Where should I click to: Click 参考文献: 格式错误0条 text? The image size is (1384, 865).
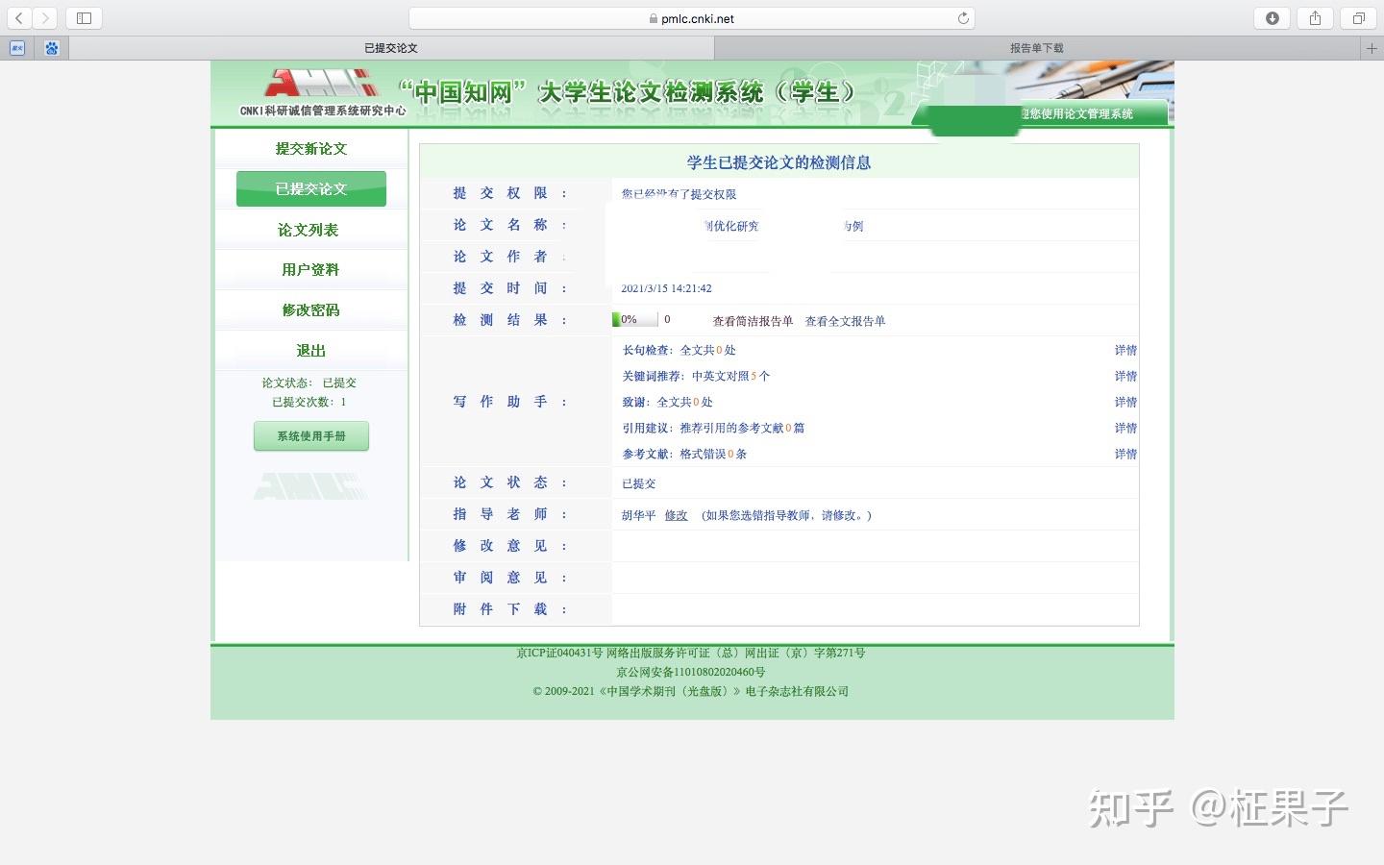684,454
